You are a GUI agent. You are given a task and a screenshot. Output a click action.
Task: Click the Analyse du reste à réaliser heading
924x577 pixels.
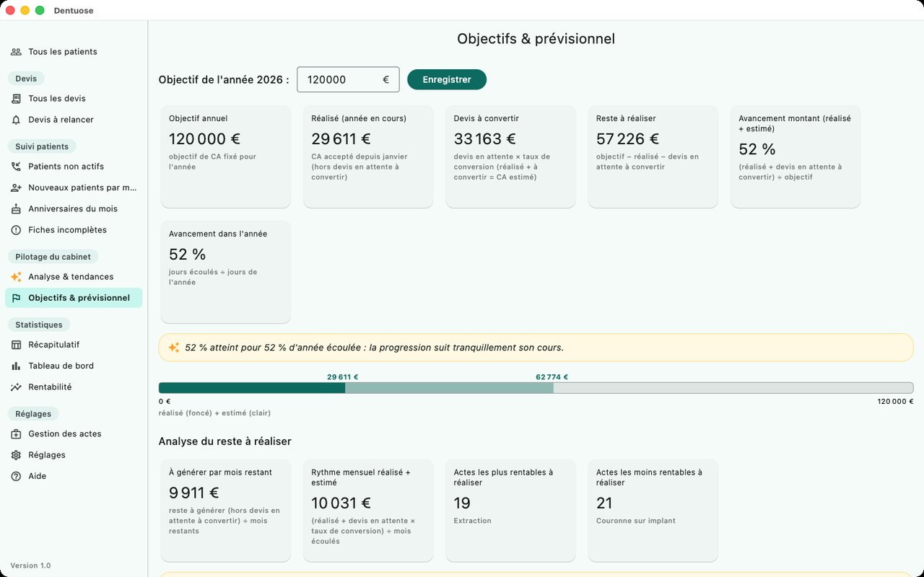tap(225, 441)
